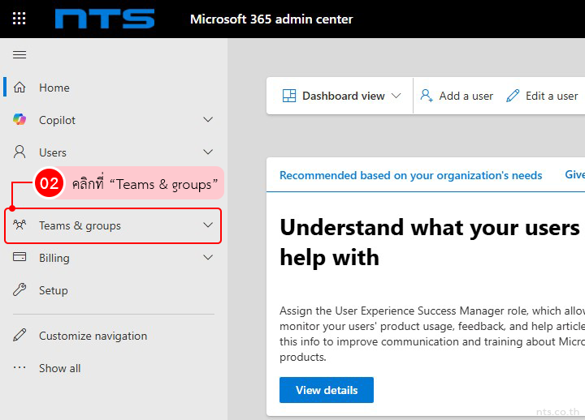Screen dimensions: 585x420
Task: Click the NTS logo in header
Action: 105,19
